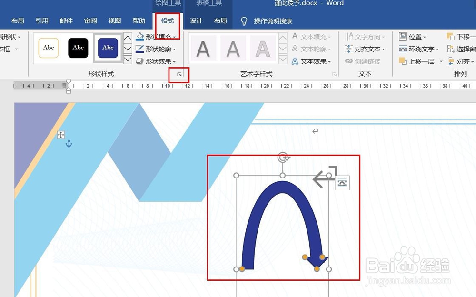This screenshot has height=297, width=476.
Task: Click the shape effects icon
Action: point(139,61)
